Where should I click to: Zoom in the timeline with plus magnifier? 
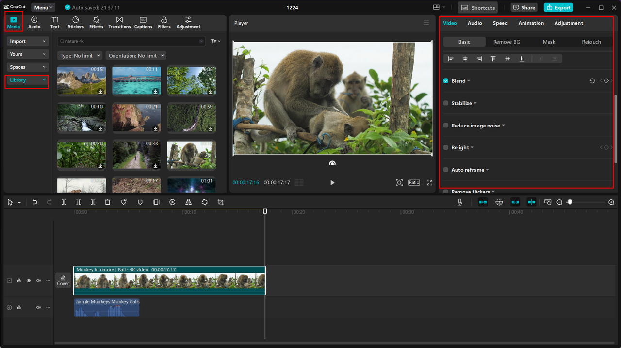click(x=611, y=202)
